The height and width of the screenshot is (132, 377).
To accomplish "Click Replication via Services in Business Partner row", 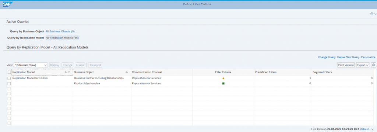I will point(147,78).
